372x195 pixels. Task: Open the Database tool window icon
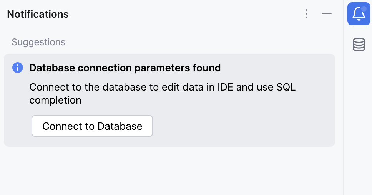pyautogui.click(x=359, y=45)
